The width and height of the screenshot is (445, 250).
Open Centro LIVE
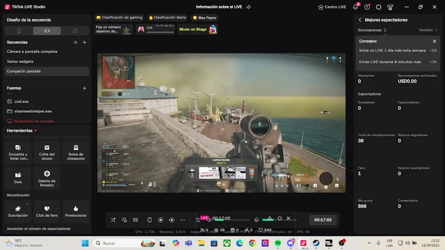point(332,7)
